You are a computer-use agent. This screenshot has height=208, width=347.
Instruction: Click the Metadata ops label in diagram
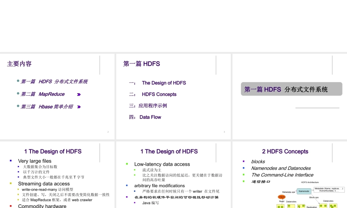[289, 192]
